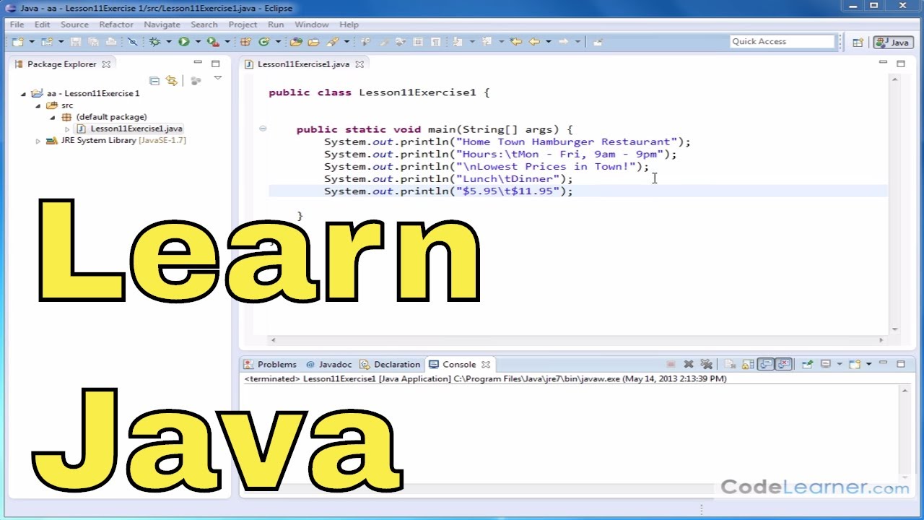Toggle Scroll Lock in Console
The width and height of the screenshot is (924, 520).
pos(748,364)
